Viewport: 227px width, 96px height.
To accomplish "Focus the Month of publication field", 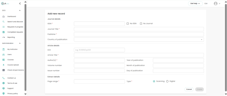I will coord(178,65).
